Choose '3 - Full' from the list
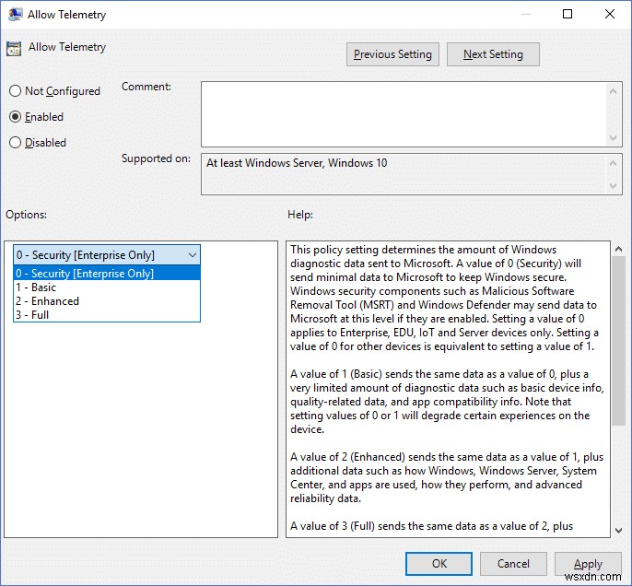Image resolution: width=632 pixels, height=586 pixels. [107, 315]
